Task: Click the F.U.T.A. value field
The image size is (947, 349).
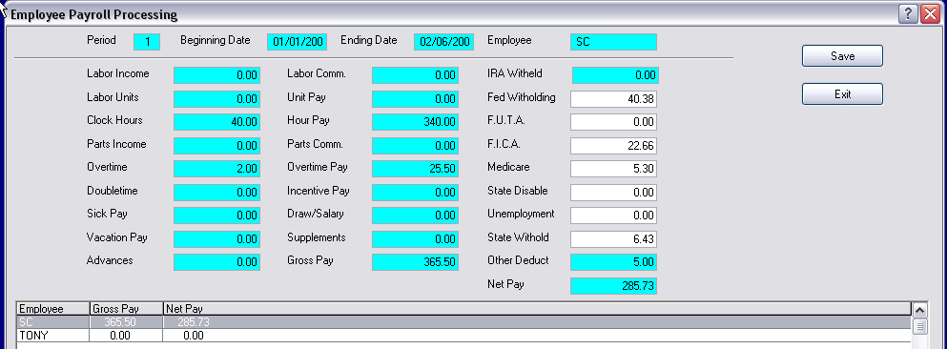Action: coord(613,122)
